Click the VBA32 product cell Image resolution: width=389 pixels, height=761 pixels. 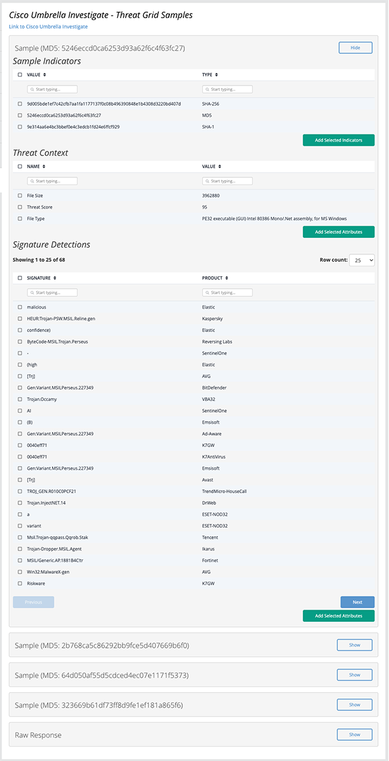pos(209,399)
